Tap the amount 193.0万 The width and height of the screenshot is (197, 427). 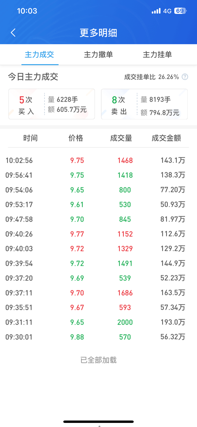[173, 322]
